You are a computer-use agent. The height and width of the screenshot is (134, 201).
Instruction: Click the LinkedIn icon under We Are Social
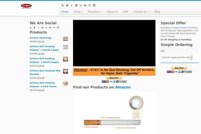click(x=58, y=27)
